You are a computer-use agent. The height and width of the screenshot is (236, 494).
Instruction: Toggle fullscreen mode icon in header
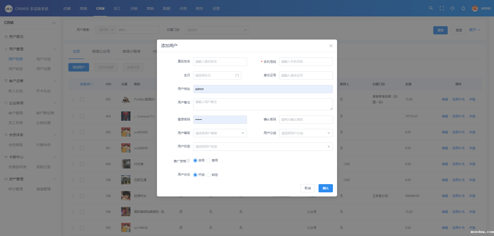(x=442, y=8)
